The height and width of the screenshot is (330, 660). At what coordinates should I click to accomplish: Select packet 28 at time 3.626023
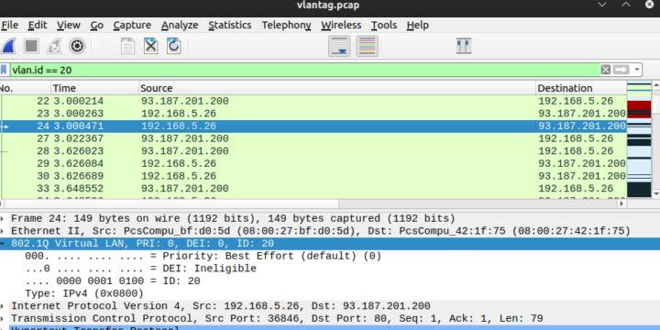pyautogui.click(x=313, y=151)
